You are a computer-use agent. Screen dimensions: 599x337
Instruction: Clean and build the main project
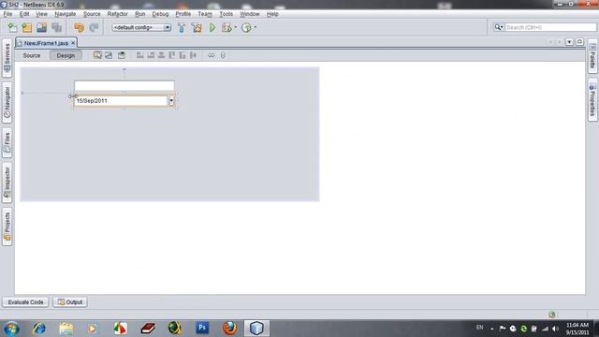pos(197,27)
